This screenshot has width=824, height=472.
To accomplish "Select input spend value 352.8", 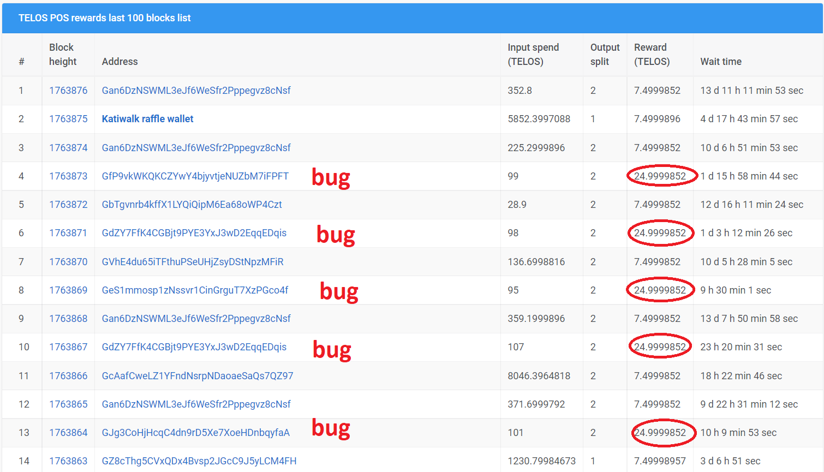I will pos(520,91).
